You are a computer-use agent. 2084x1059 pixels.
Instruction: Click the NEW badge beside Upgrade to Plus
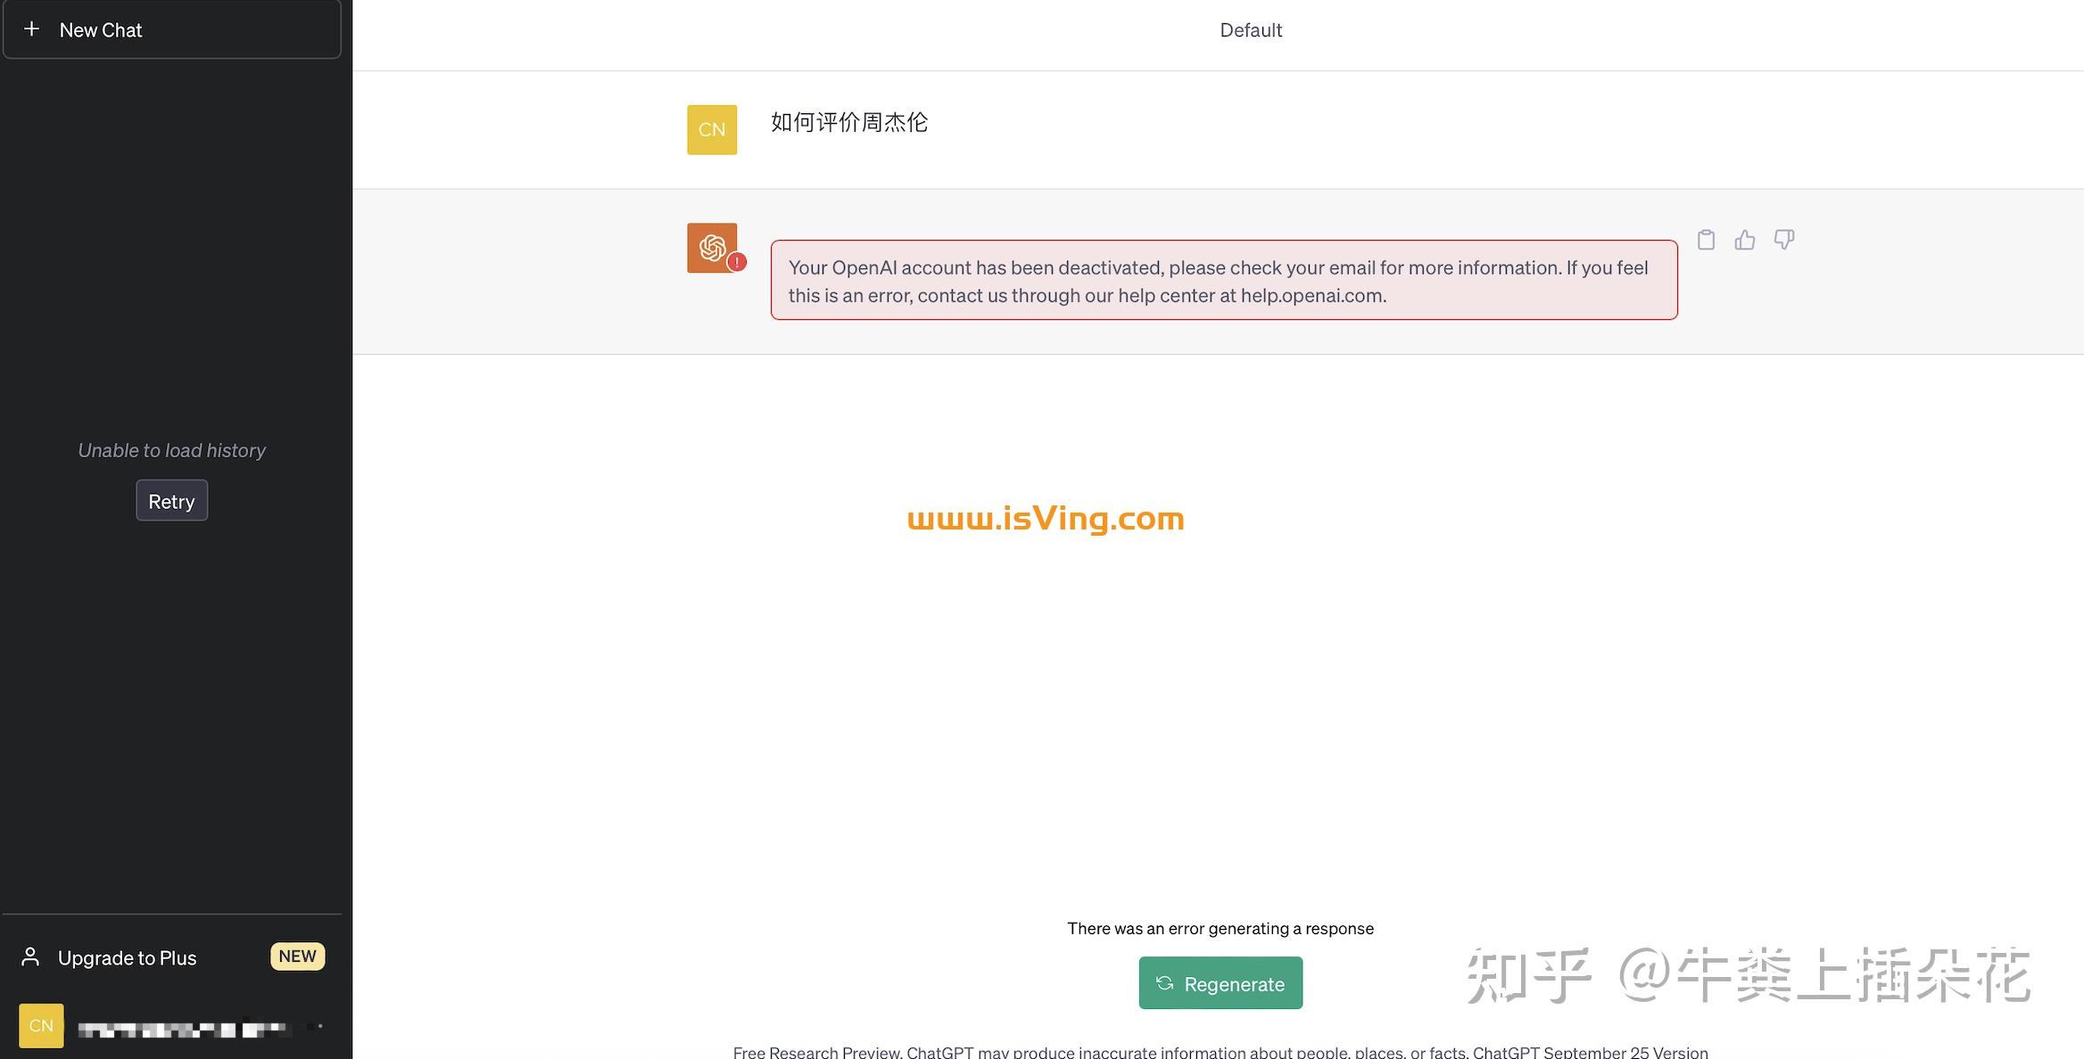click(x=297, y=956)
